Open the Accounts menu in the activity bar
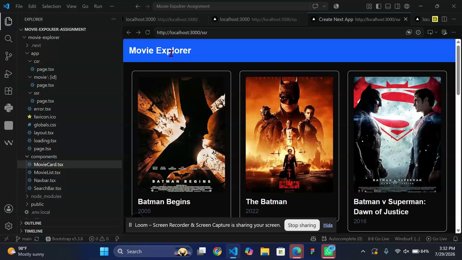Screen dimensions: 462x260 coord(9,209)
